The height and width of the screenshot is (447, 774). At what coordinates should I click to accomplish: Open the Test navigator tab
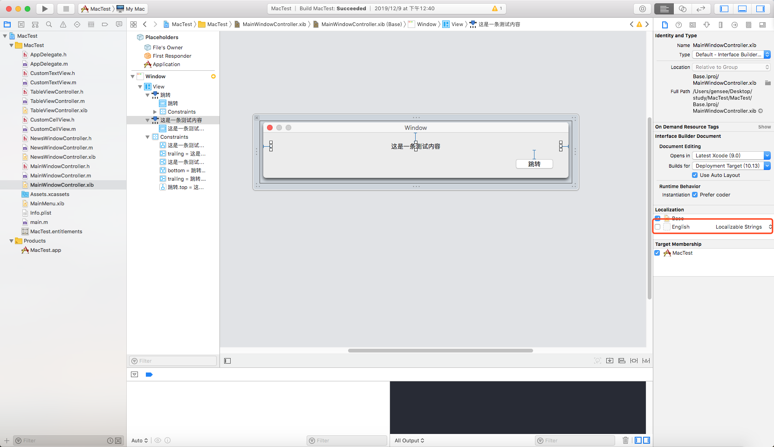point(77,24)
